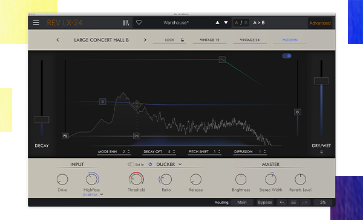This screenshot has height=220, width=363.
Task: Toggle the blue switch above the graph
Action: pos(287,56)
